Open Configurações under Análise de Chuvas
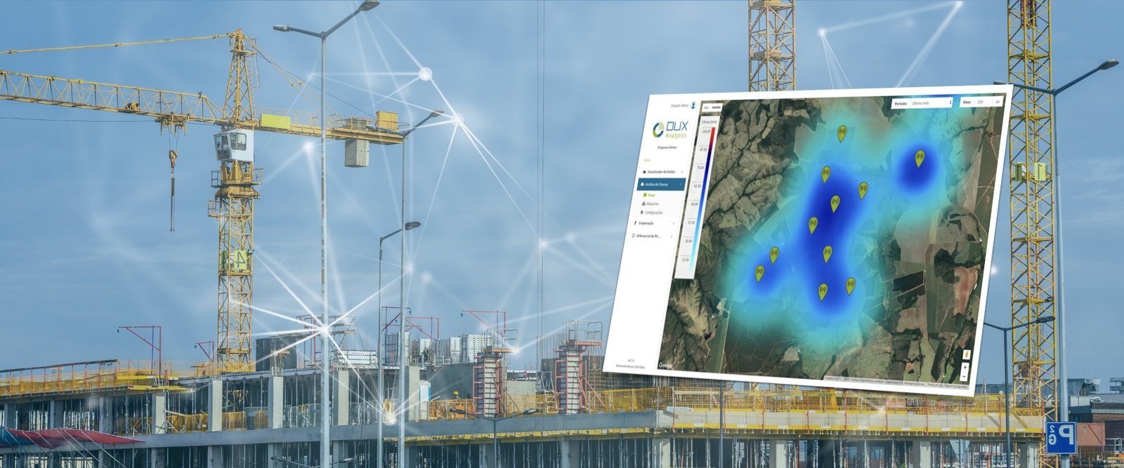 (653, 212)
